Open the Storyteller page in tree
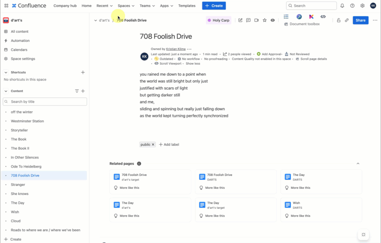This screenshot has height=243, width=381. point(19,130)
